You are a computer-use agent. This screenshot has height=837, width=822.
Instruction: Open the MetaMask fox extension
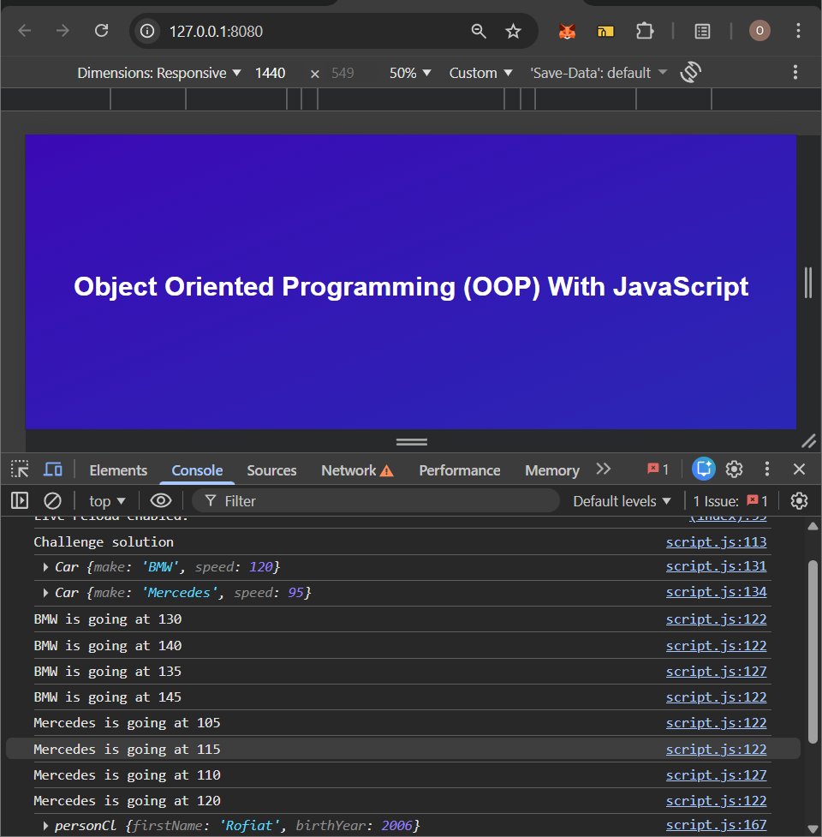[x=568, y=31]
